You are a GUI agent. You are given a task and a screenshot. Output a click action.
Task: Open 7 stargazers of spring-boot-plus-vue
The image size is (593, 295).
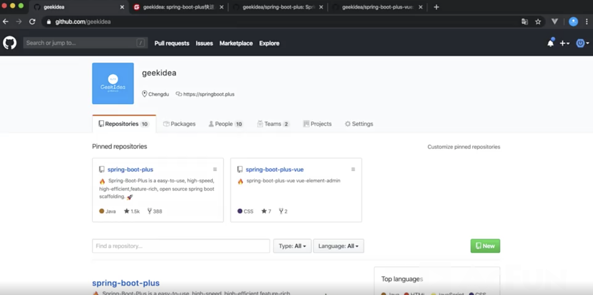[266, 211]
